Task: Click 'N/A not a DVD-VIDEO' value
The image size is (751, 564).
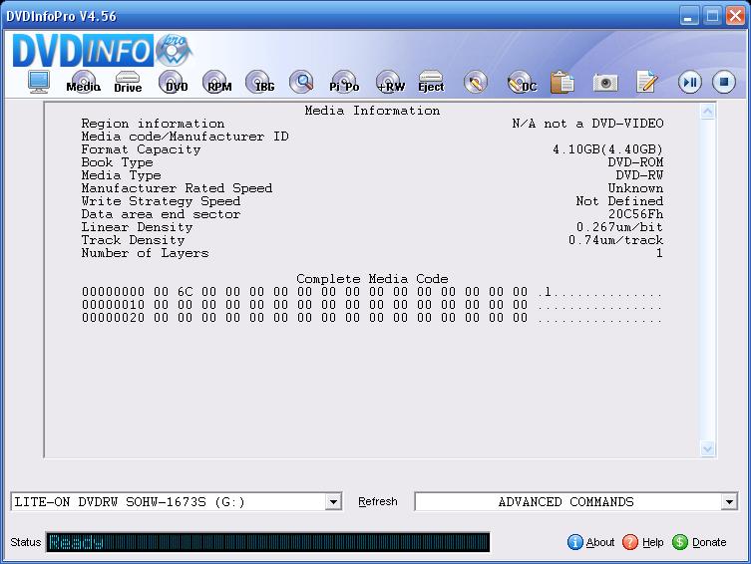Action: [587, 124]
